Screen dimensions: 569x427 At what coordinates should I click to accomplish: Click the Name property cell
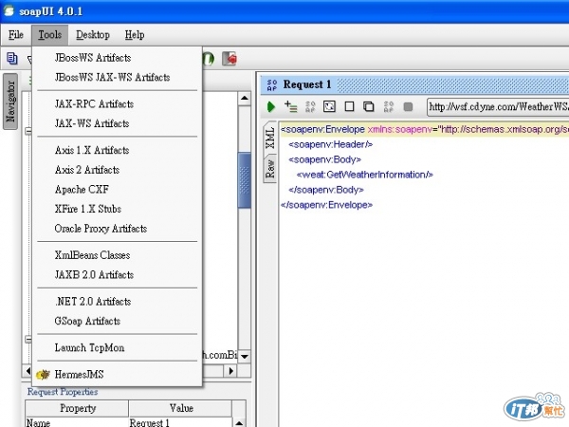[77, 422]
